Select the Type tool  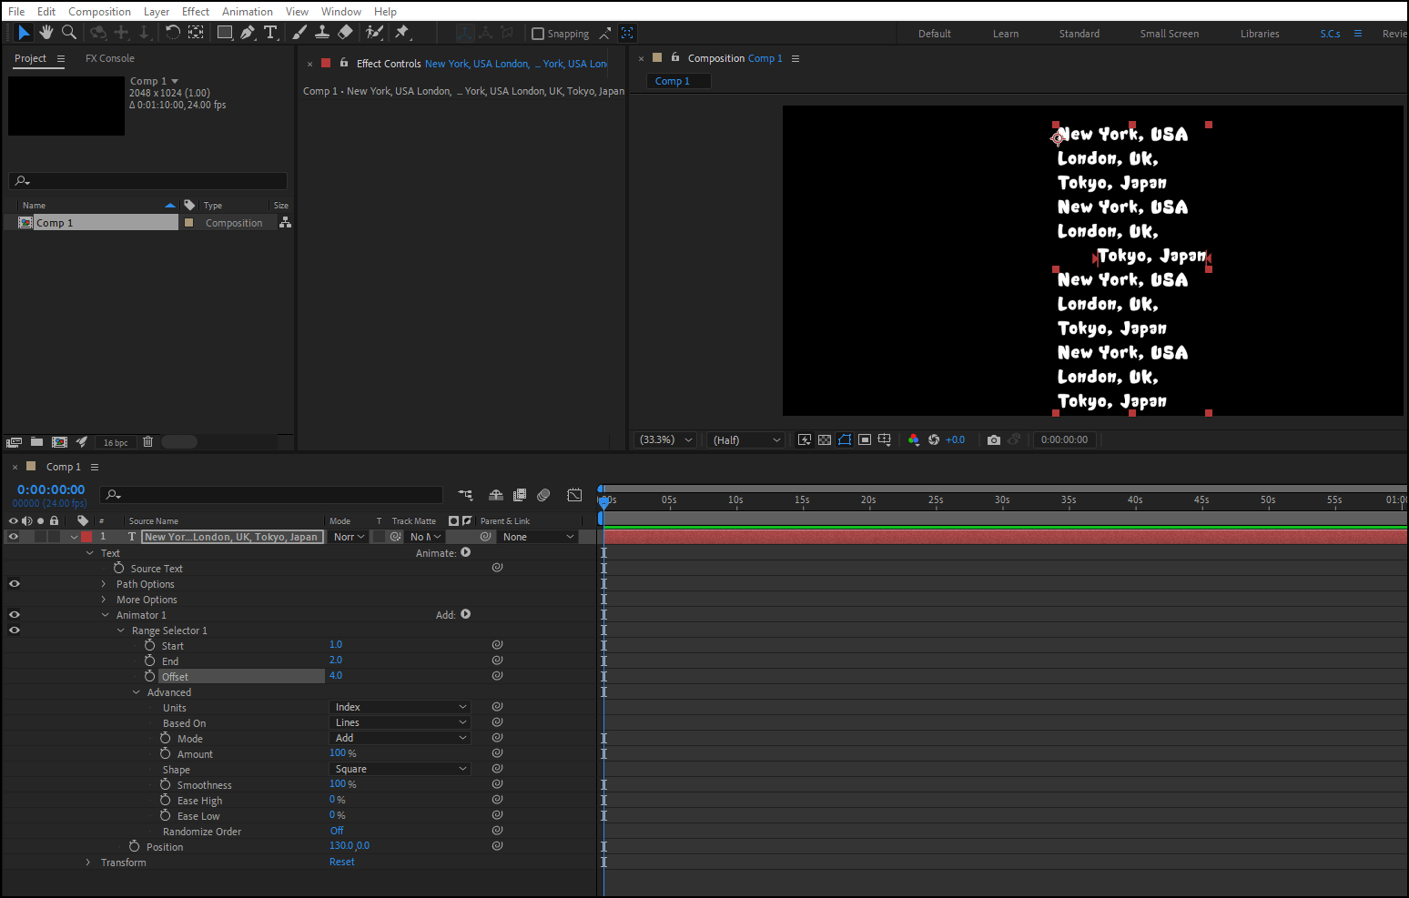[x=271, y=33]
